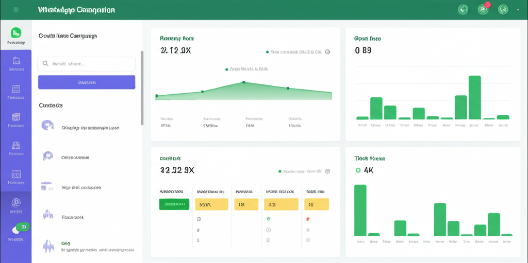This screenshot has height=263, width=528.
Task: Click the green button in the contacts table card
Action: tap(174, 204)
